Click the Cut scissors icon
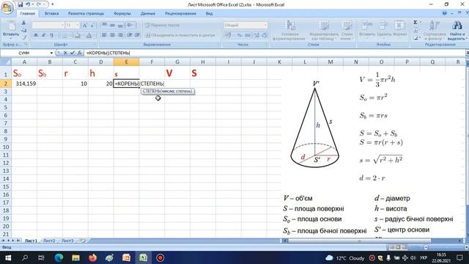Image resolution: width=469 pixels, height=264 pixels. pyautogui.click(x=23, y=23)
